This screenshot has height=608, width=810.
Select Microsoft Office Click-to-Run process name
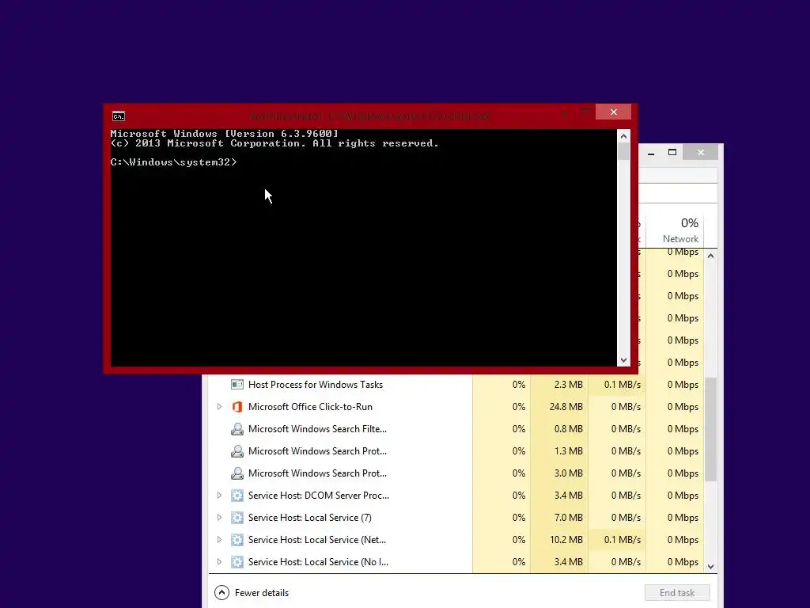310,407
